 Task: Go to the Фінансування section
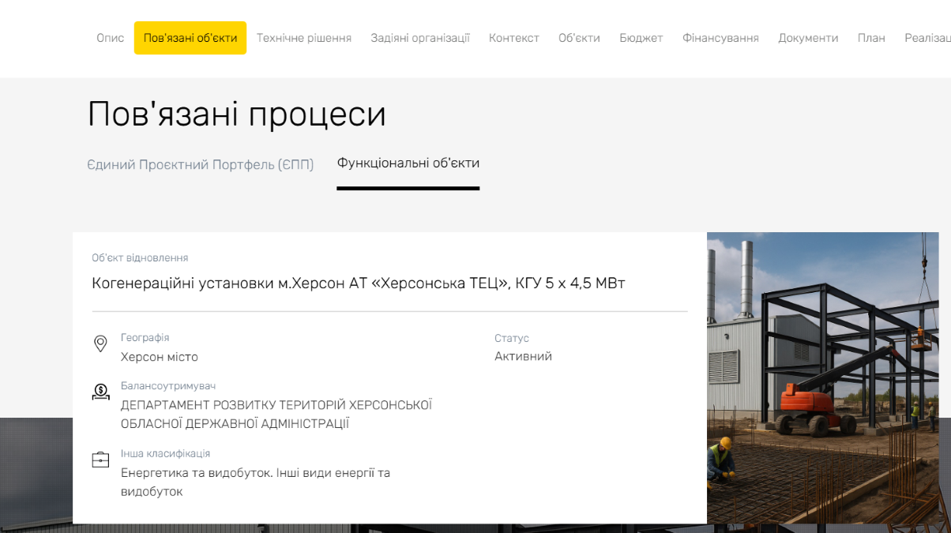[720, 38]
